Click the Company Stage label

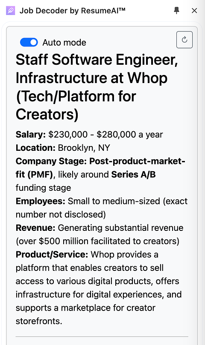[x=51, y=161]
